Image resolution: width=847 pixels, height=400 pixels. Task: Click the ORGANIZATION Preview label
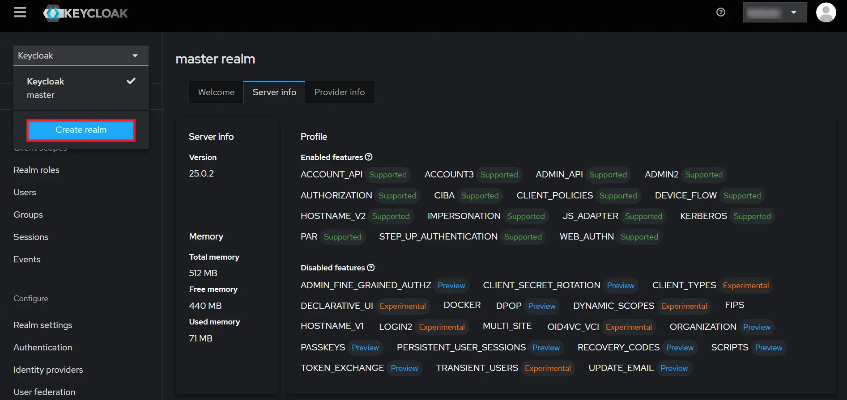tap(757, 327)
